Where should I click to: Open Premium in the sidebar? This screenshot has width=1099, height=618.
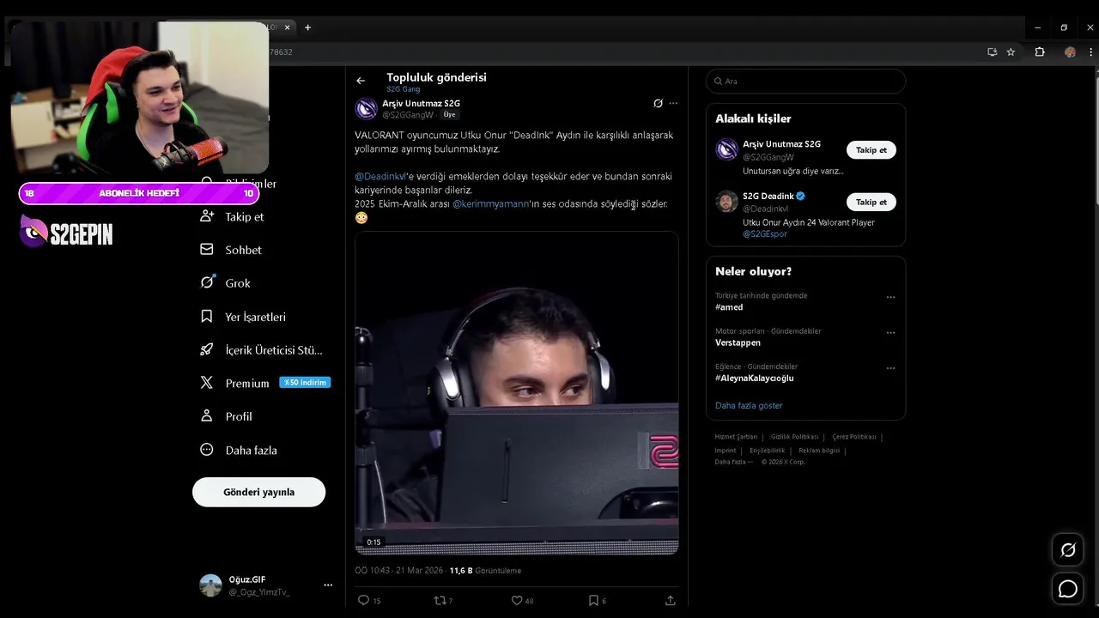234,383
